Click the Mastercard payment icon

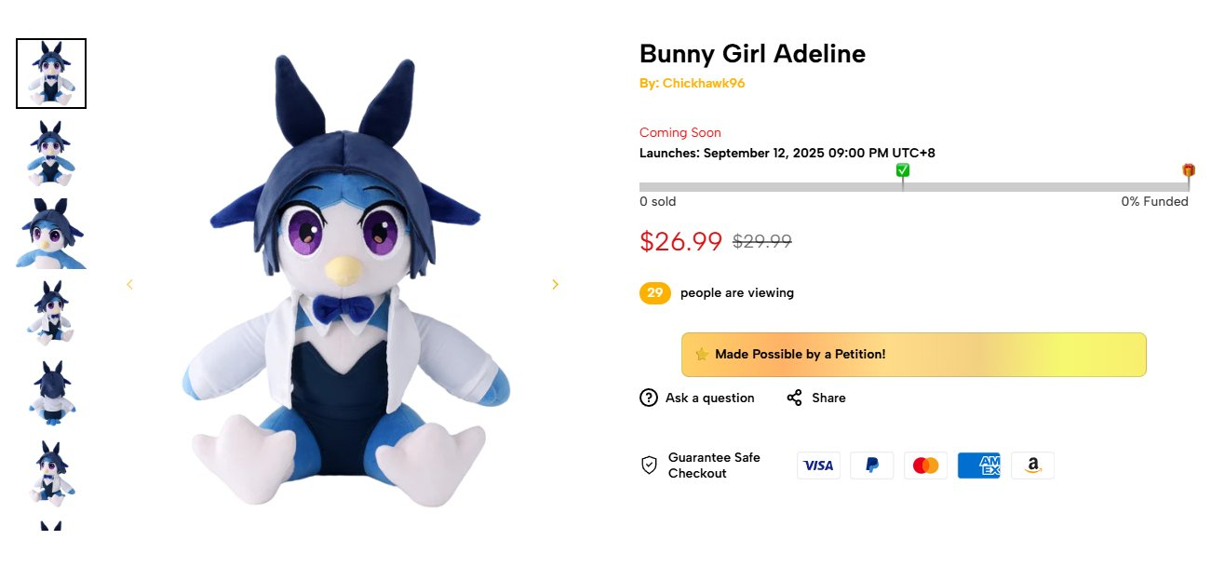point(925,466)
